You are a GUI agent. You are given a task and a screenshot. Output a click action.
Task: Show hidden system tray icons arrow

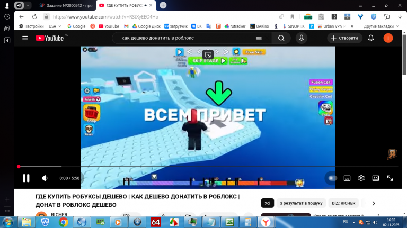pos(353,222)
